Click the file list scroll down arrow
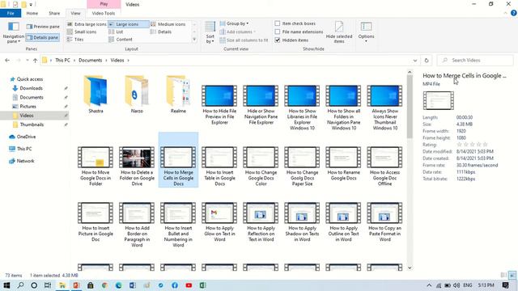Screen dimensions: 518x291 (410, 268)
